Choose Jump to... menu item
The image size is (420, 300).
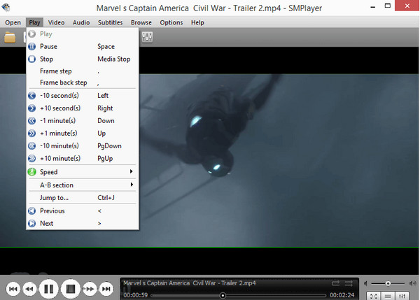pos(83,198)
